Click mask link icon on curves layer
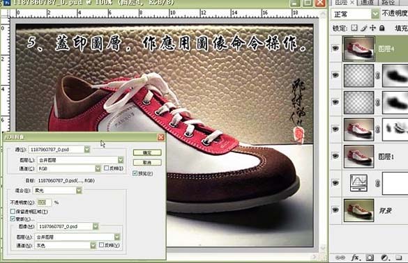 coord(377,184)
